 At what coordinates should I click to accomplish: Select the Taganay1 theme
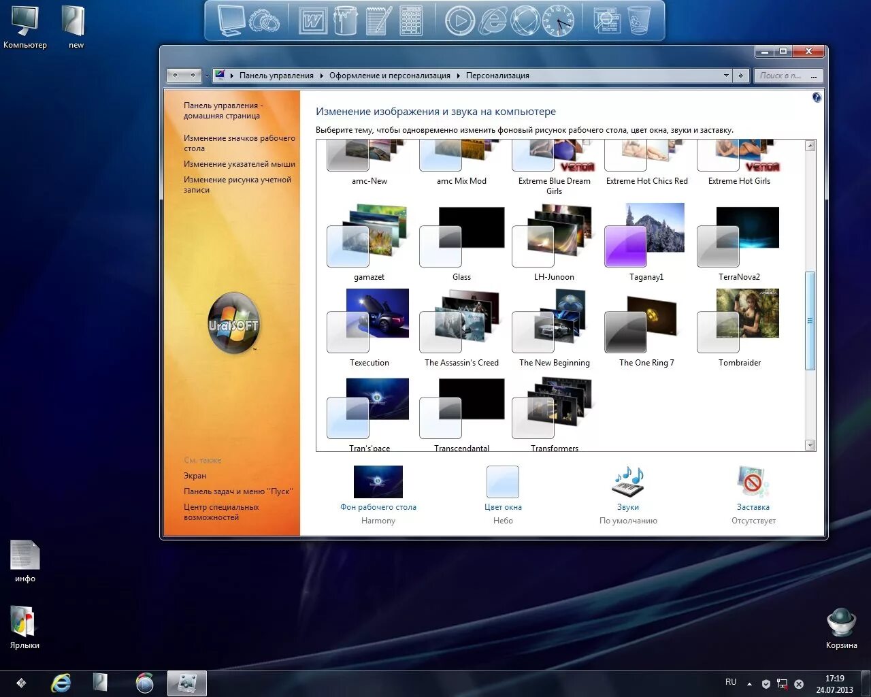(x=646, y=243)
